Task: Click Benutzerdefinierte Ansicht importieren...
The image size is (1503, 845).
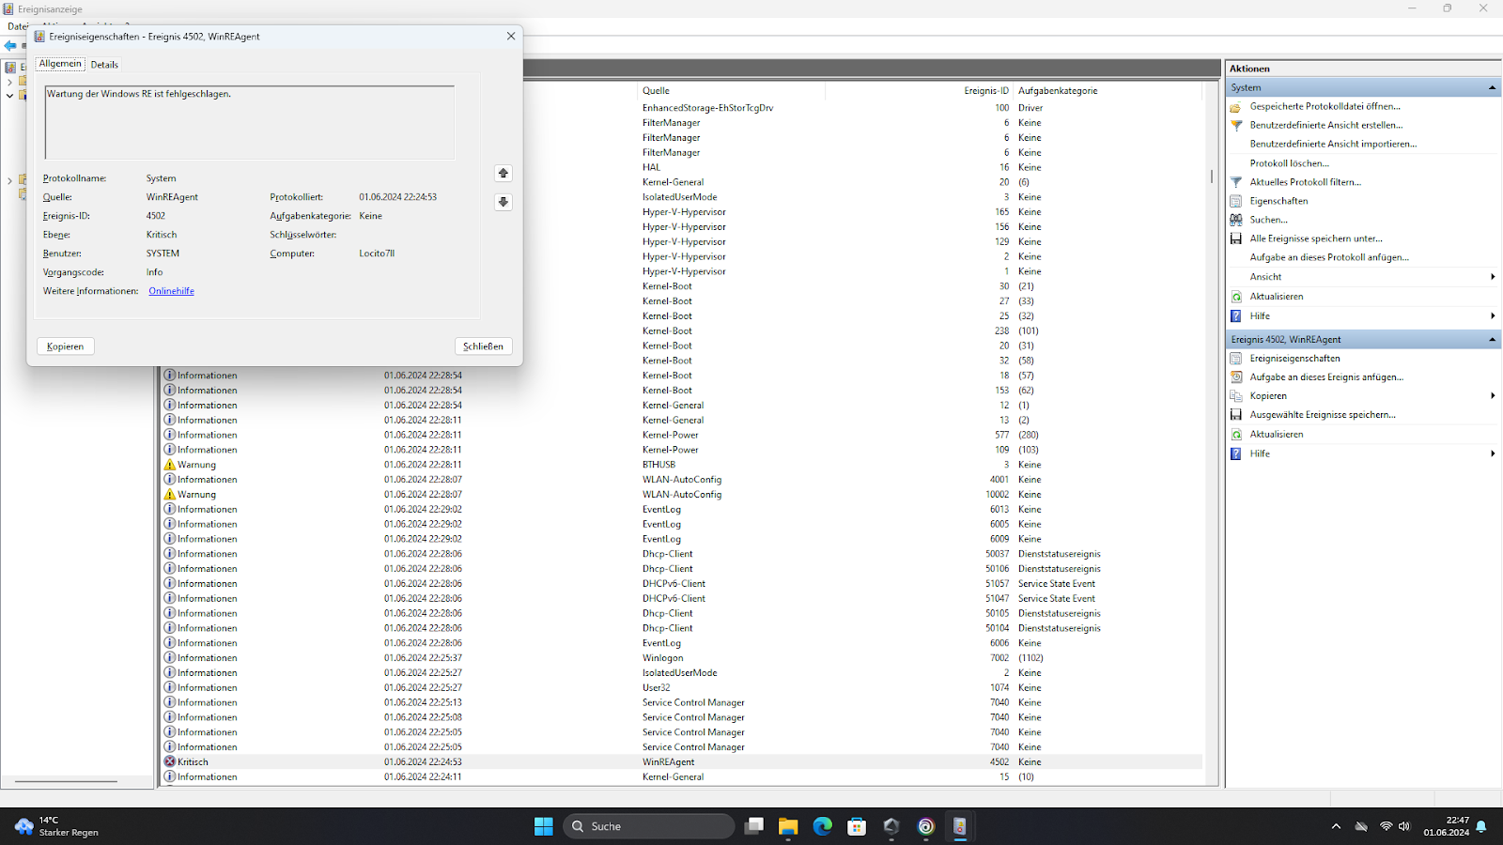Action: click(1334, 144)
